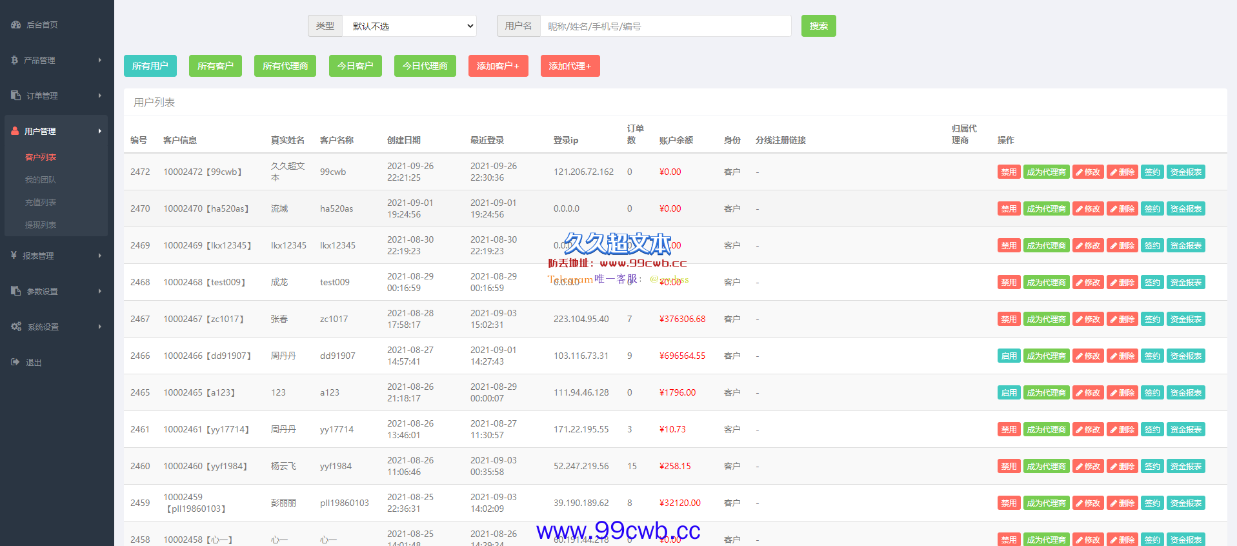1237x546 pixels.
Task: Click the 添加客户+ button
Action: 498,66
